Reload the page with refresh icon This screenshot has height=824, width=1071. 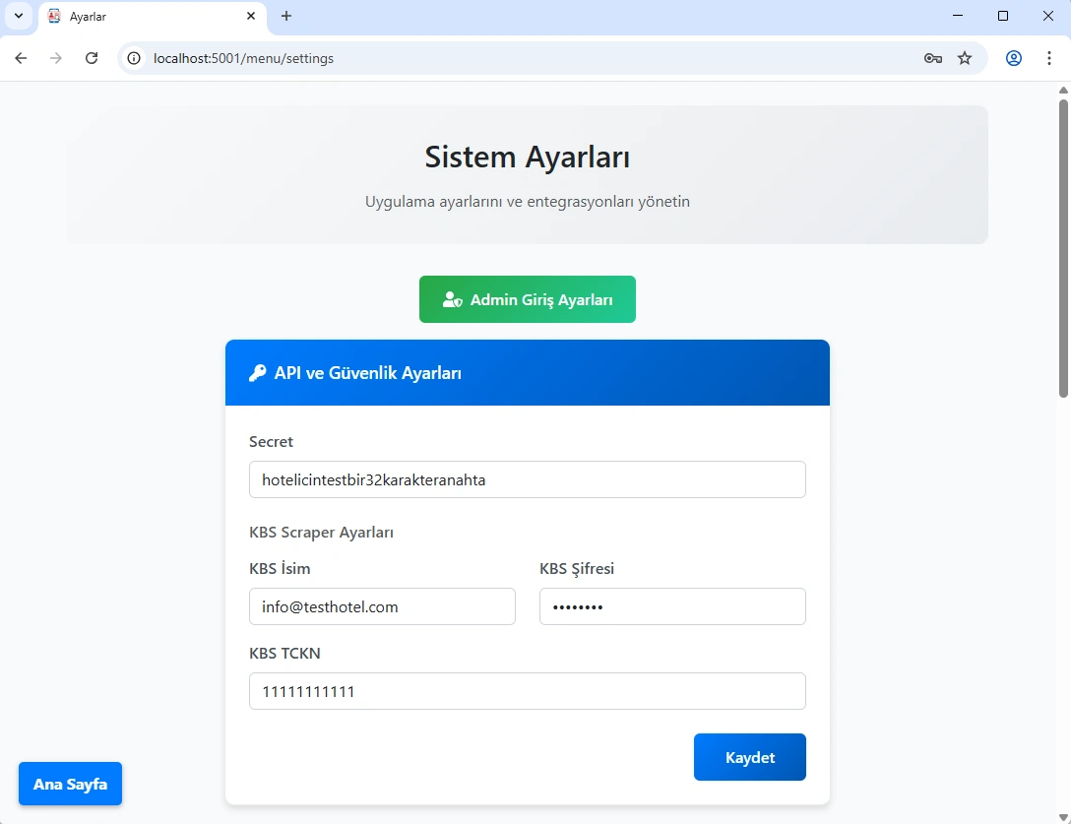click(92, 58)
